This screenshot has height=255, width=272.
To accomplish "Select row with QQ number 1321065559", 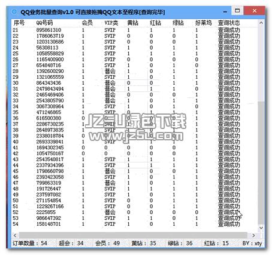I will tap(126, 77).
